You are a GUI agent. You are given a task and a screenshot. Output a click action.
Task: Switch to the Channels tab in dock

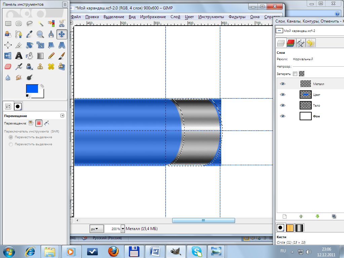(x=291, y=43)
